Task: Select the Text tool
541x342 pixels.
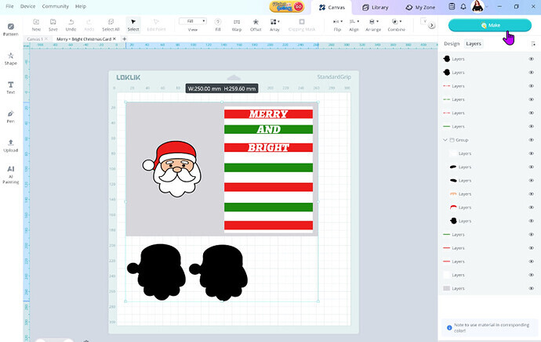Action: 11,86
